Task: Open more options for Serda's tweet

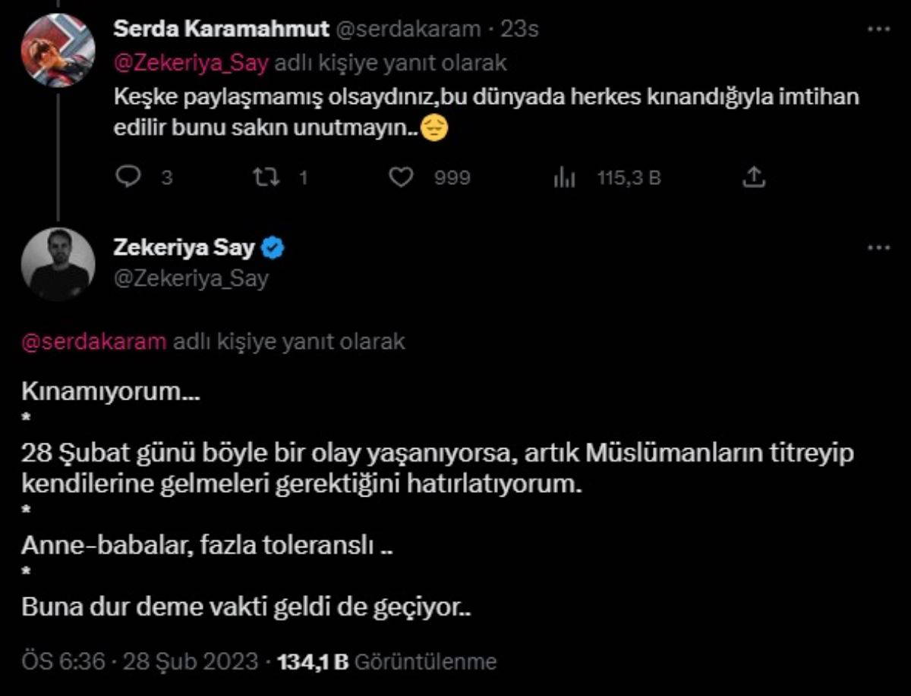Action: pyautogui.click(x=878, y=29)
